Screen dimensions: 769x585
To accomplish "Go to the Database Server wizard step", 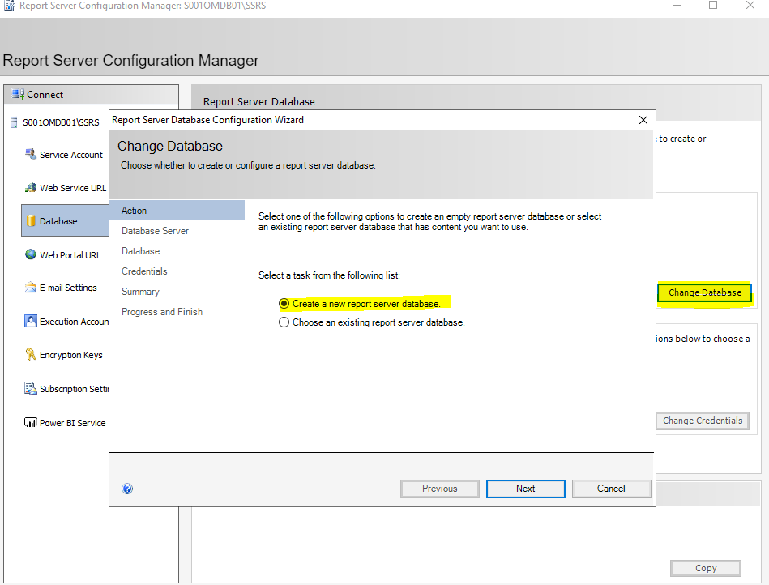I will coord(155,230).
